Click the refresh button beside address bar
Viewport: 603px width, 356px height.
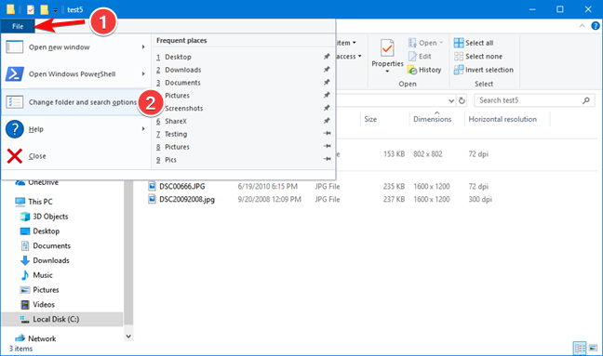[x=462, y=100]
